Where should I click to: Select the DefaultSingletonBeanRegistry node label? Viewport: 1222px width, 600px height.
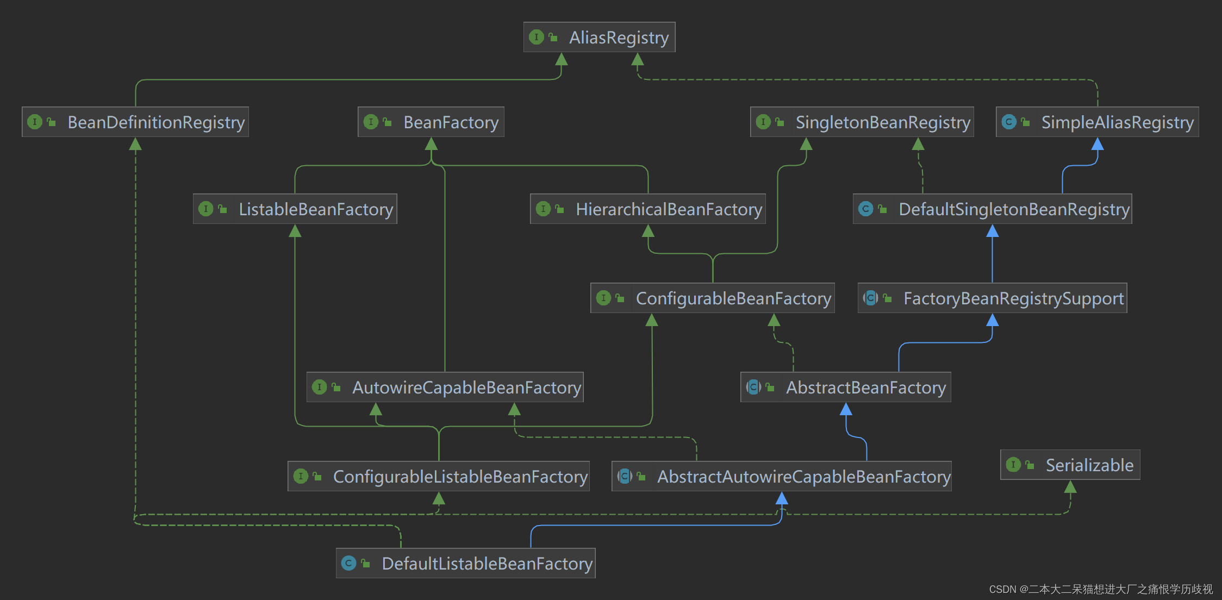click(x=1014, y=209)
